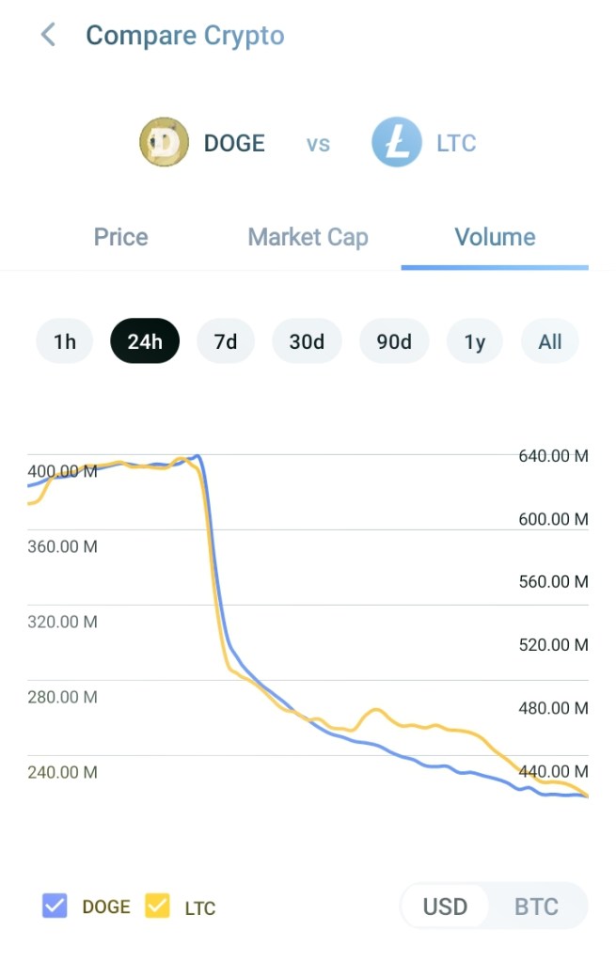
Task: Pick the 90d time range
Action: [394, 341]
